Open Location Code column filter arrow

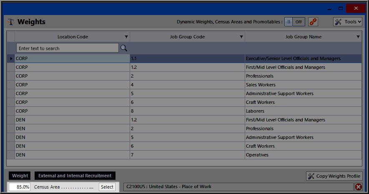pos(126,37)
